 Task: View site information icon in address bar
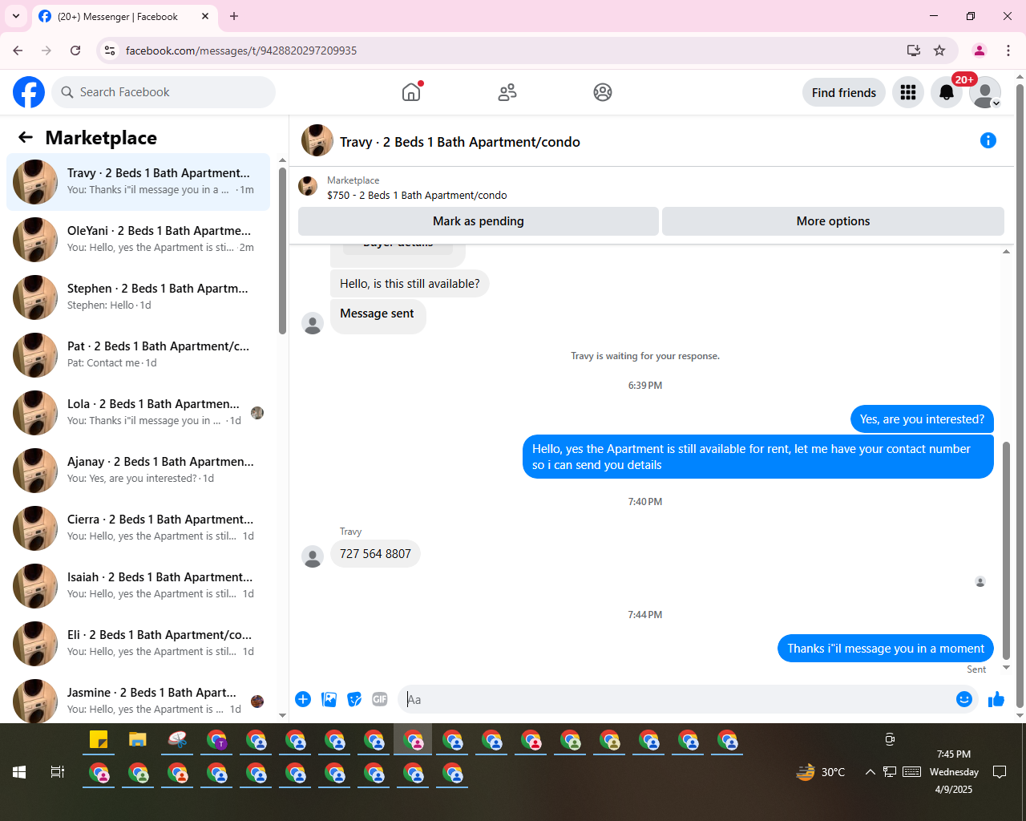110,51
